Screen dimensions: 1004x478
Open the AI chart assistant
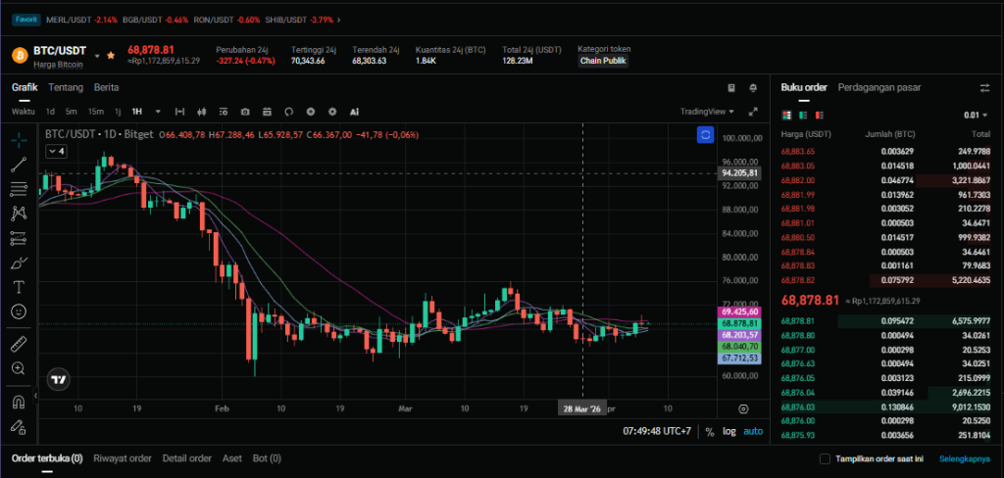click(x=354, y=112)
